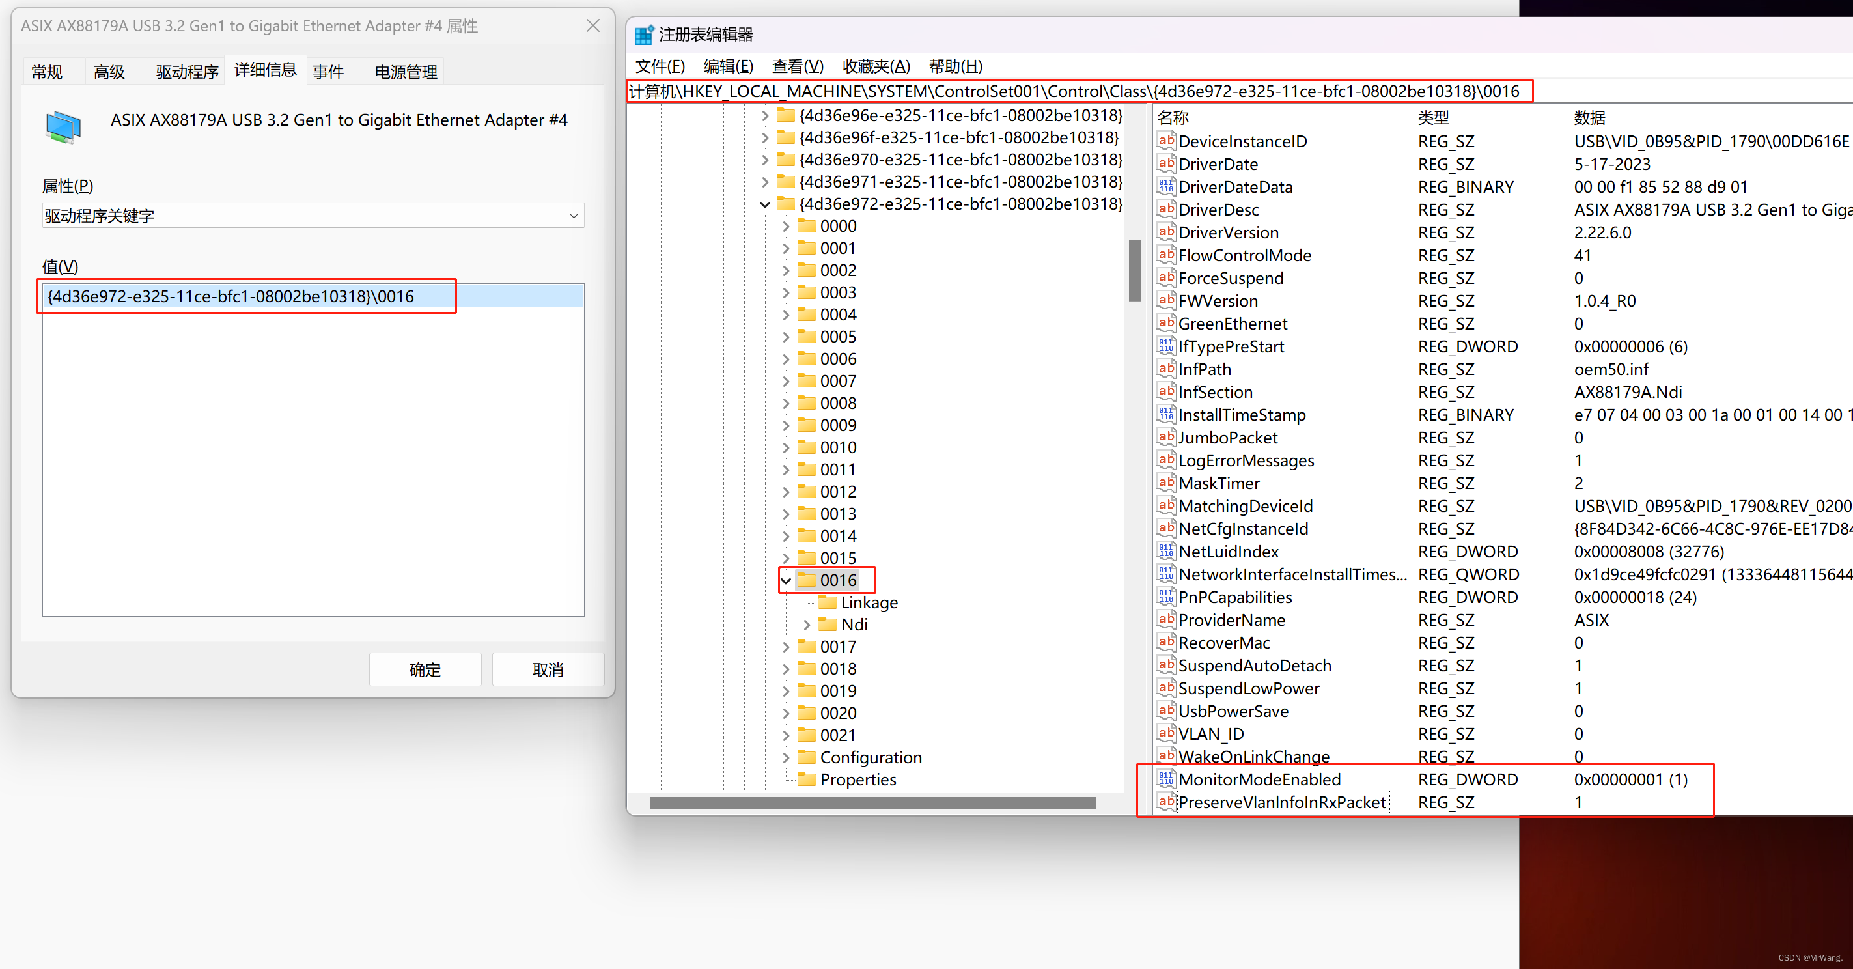Screen dimensions: 1853x969
Task: Click the FlowControlMode value icon
Action: tap(1166, 255)
